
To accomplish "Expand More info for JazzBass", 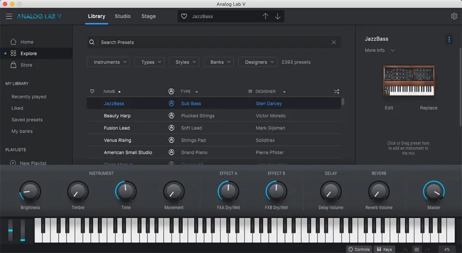I will [380, 50].
